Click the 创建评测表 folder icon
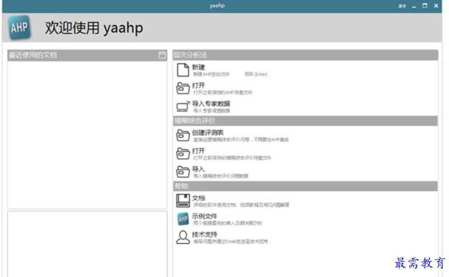Image resolution: width=449 pixels, height=277 pixels. tap(183, 135)
